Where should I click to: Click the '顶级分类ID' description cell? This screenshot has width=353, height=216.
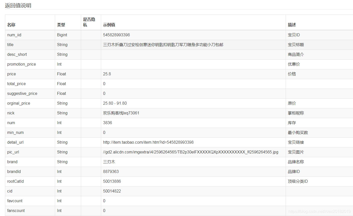click(x=298, y=181)
